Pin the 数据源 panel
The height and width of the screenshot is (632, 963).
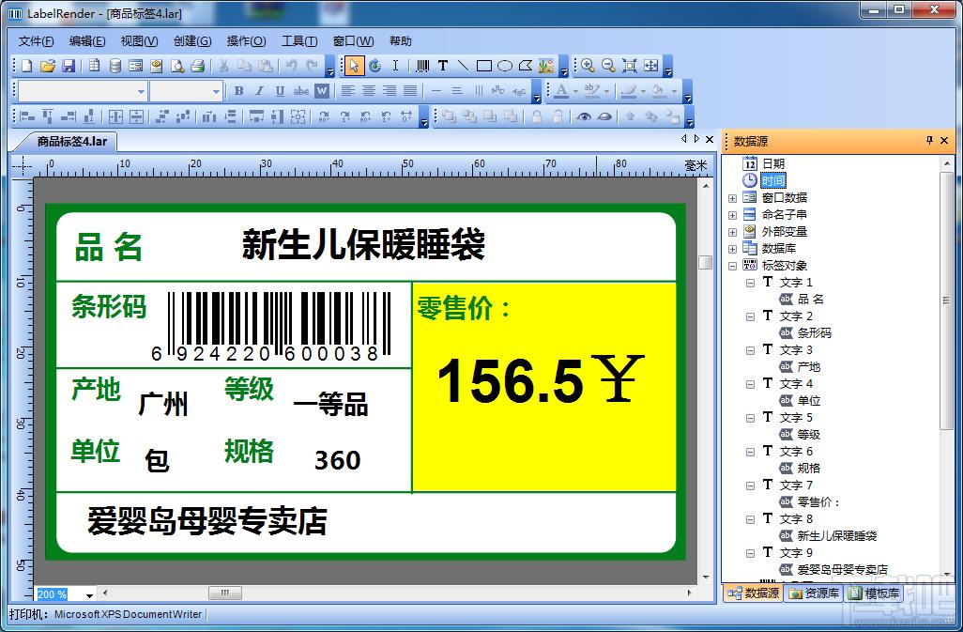click(929, 141)
